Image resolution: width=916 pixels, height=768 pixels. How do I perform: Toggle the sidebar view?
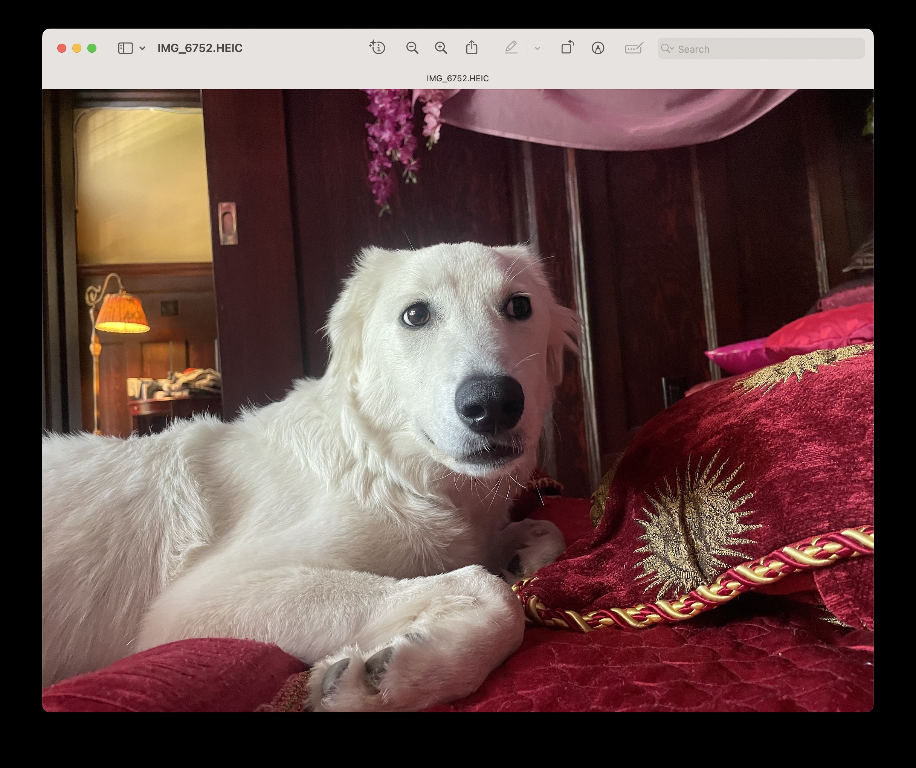(x=125, y=48)
